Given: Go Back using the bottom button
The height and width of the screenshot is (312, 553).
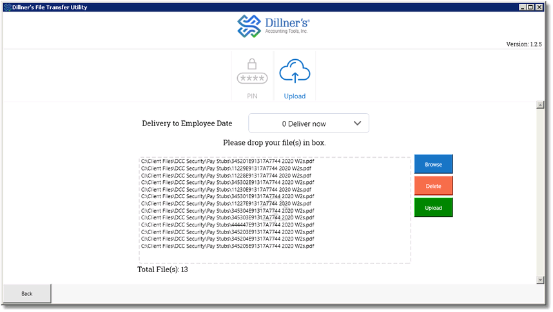Looking at the screenshot, I should tap(27, 294).
